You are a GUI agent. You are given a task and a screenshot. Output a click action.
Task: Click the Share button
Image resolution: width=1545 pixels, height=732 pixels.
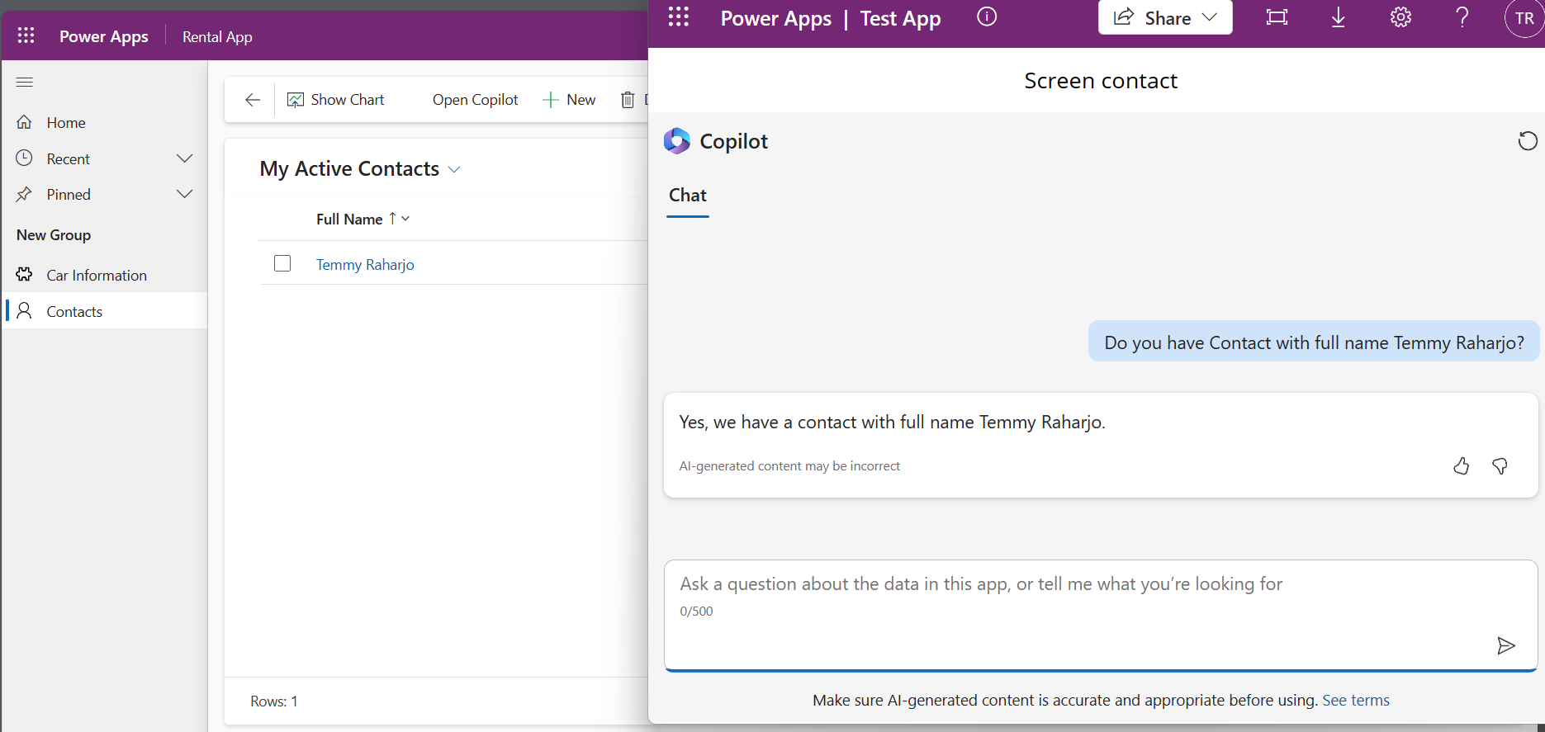coord(1165,17)
